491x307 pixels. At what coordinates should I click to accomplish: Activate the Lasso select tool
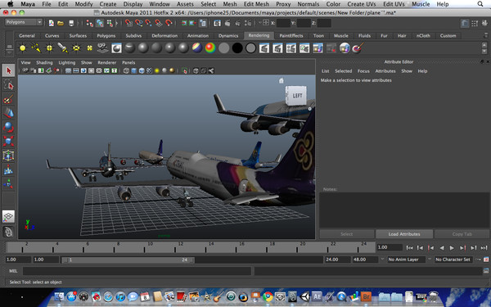click(8, 85)
